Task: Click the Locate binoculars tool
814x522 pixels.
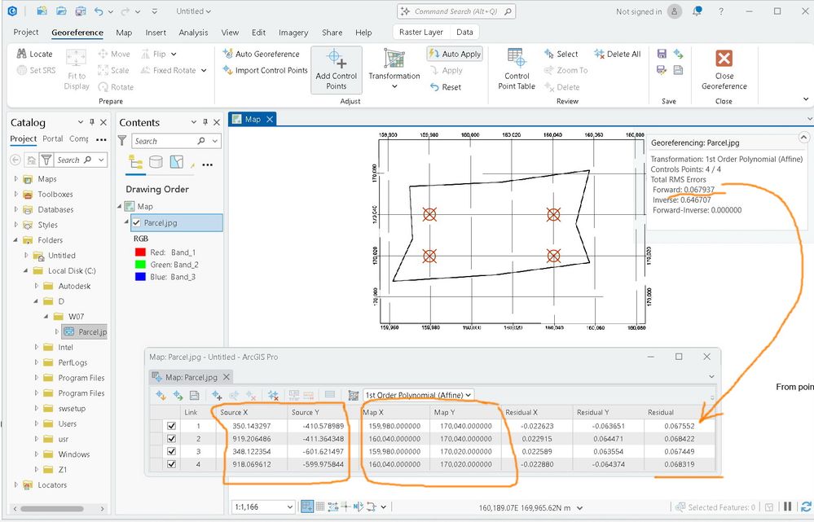Action: click(34, 54)
